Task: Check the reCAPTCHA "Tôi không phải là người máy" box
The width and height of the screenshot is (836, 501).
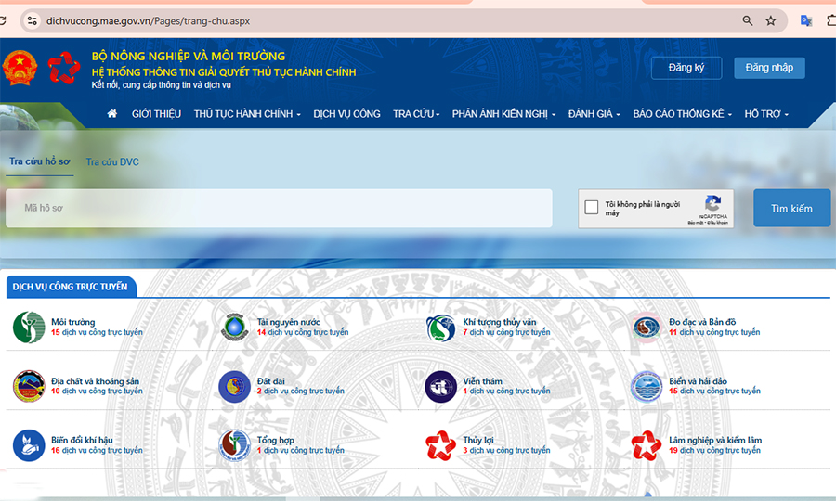Action: [592, 208]
